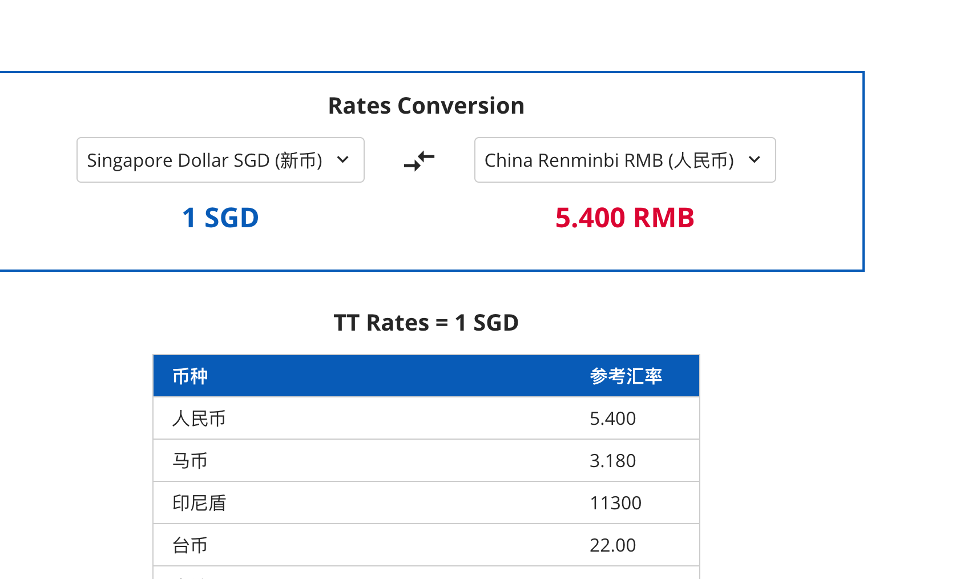Click the swap currencies arrows icon
The image size is (968, 579).
420,160
